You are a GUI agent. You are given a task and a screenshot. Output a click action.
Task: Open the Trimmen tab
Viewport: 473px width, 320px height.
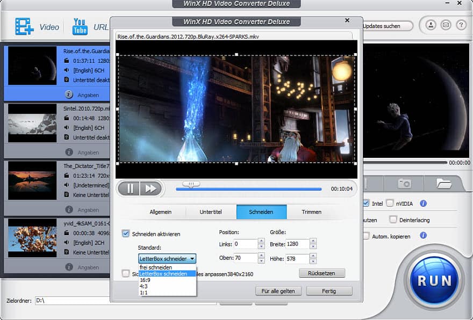[x=311, y=212]
